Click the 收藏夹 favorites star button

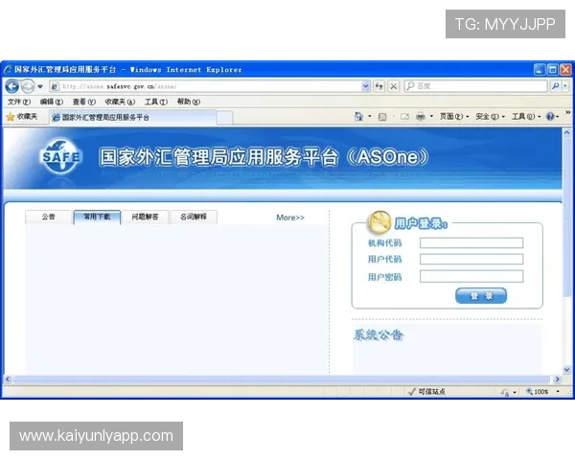click(22, 117)
